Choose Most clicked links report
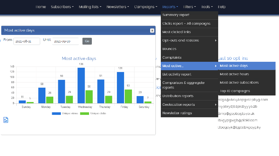This screenshot has height=156, width=279. 176,32
